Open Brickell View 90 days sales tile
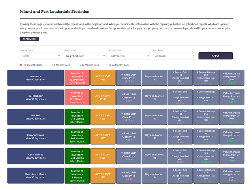This screenshot has height=190, width=252. tap(36, 117)
